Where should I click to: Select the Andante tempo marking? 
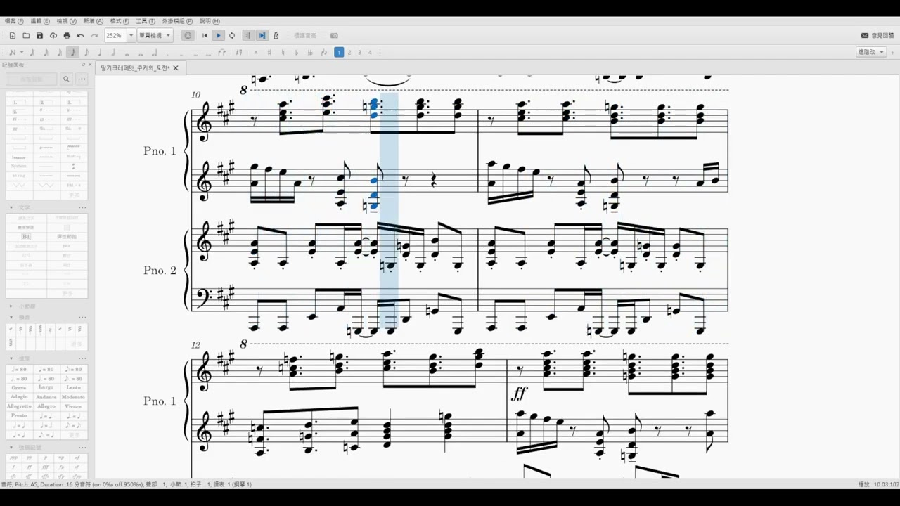point(46,397)
